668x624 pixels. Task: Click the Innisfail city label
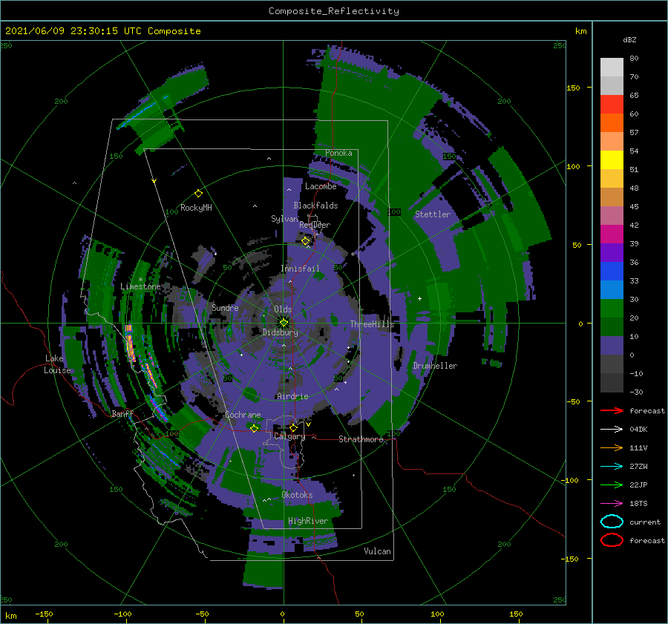pos(300,269)
